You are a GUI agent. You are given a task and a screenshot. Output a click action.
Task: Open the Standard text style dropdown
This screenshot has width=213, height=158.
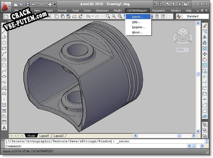(x=195, y=16)
